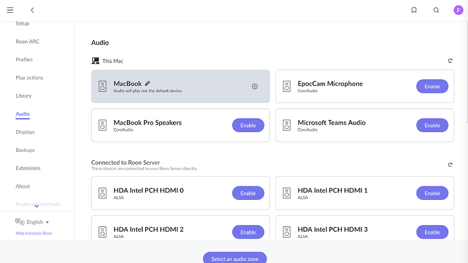Enable HDA Intel PCH HDMI 3

click(432, 232)
